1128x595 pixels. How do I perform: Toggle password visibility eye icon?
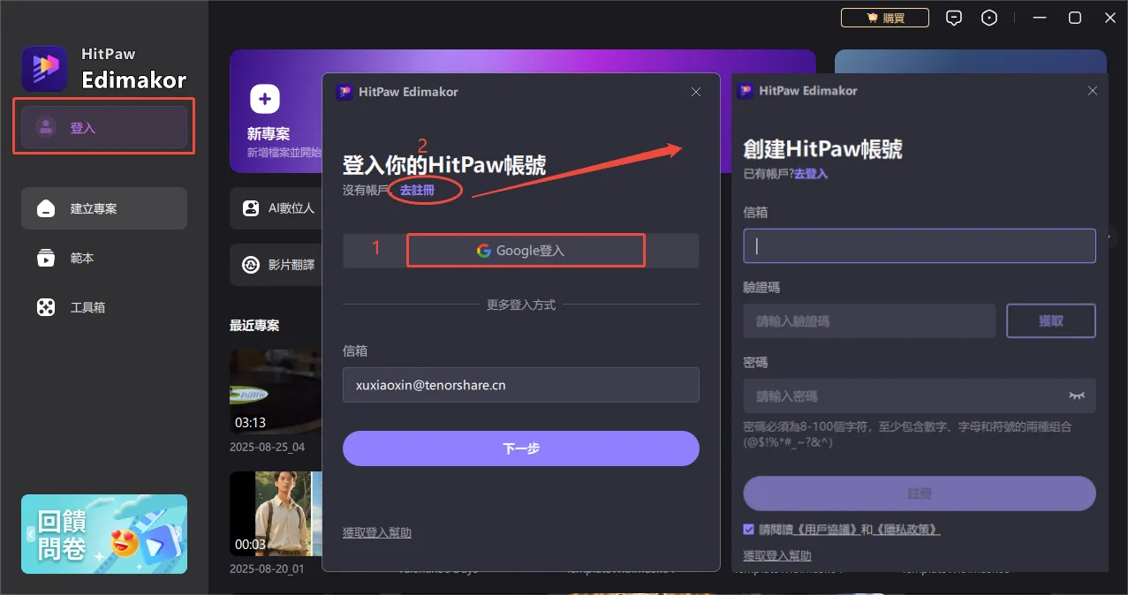(x=1076, y=396)
